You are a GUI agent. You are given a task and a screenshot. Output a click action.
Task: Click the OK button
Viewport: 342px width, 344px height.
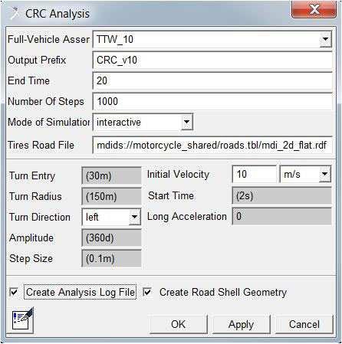[179, 324]
